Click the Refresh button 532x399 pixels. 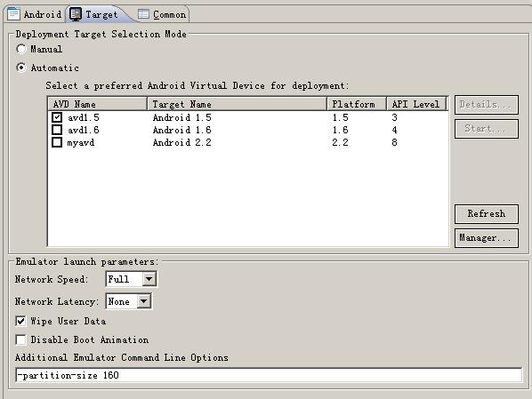[487, 214]
